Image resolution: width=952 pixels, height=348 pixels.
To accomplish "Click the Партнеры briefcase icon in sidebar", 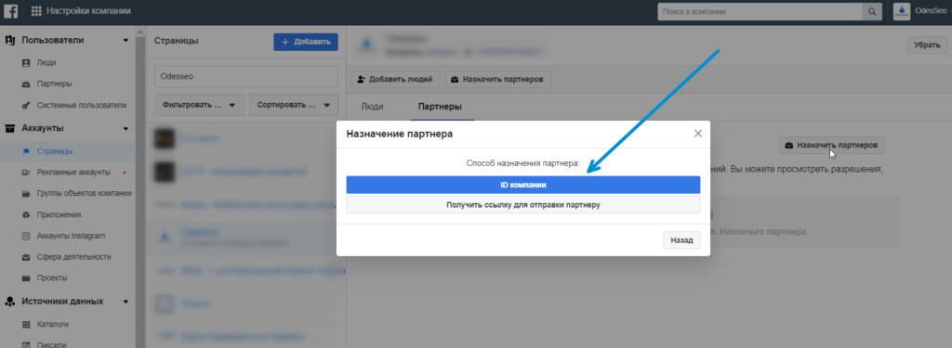I will (25, 84).
